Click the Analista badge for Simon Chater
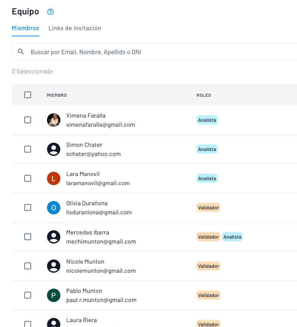The image size is (297, 327). (207, 149)
